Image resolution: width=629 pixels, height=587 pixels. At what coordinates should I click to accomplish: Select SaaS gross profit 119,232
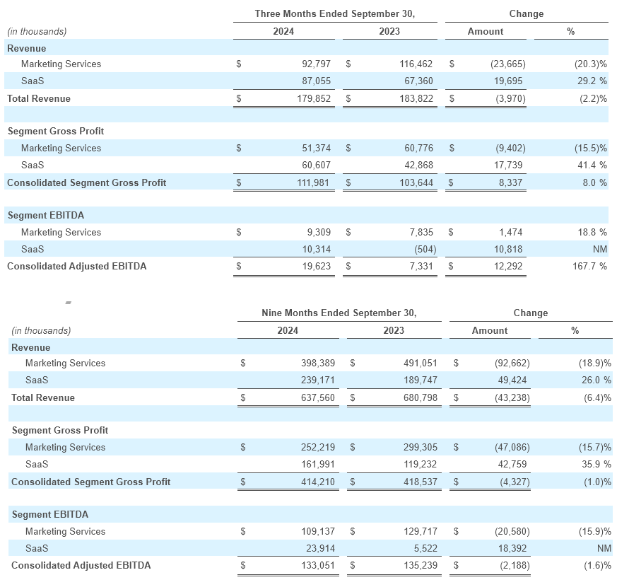[x=420, y=465]
